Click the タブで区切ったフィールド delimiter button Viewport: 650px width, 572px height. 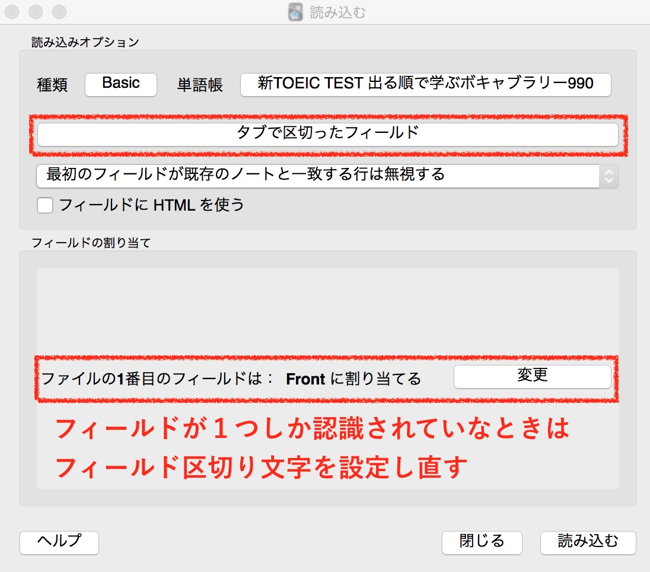tap(327, 134)
